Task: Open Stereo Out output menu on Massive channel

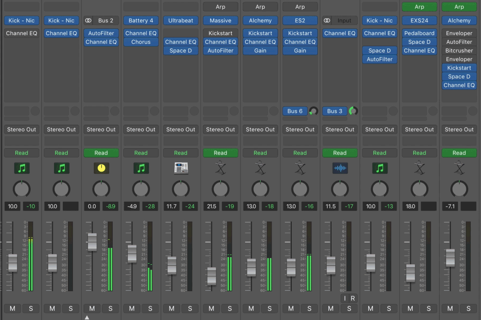Action: pos(220,129)
